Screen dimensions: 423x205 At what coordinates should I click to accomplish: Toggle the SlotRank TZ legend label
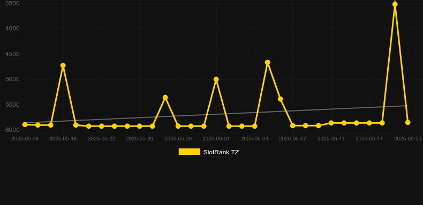221,152
